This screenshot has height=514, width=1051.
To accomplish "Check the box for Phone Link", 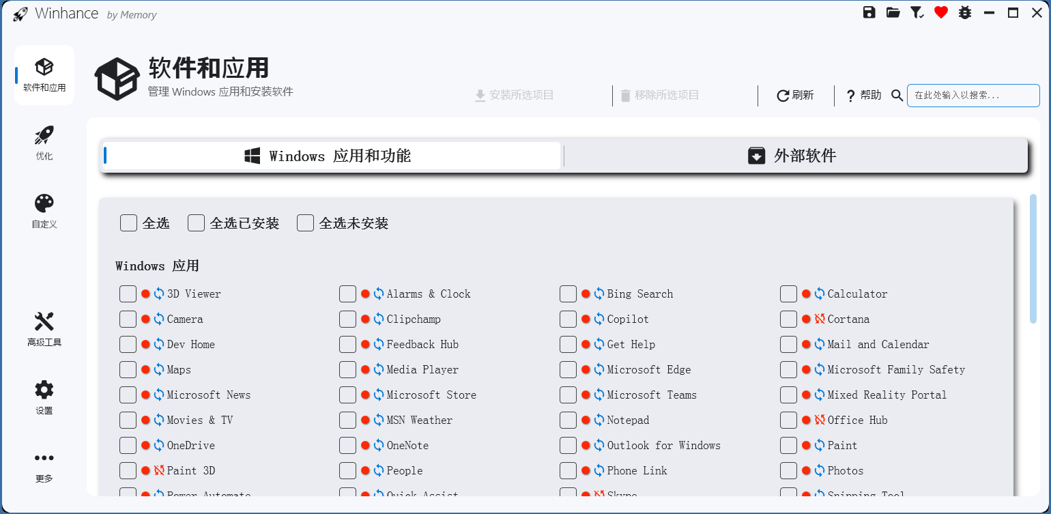I will coord(568,471).
